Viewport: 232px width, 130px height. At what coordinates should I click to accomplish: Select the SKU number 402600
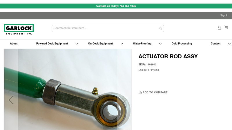point(152,64)
